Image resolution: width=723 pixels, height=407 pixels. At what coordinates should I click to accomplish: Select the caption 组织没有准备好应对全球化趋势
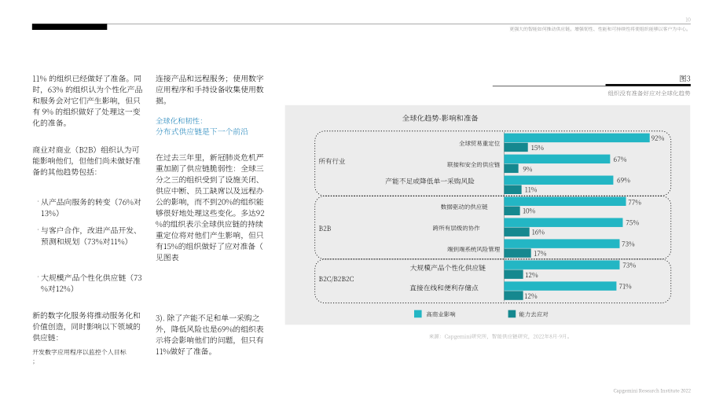[x=649, y=93]
